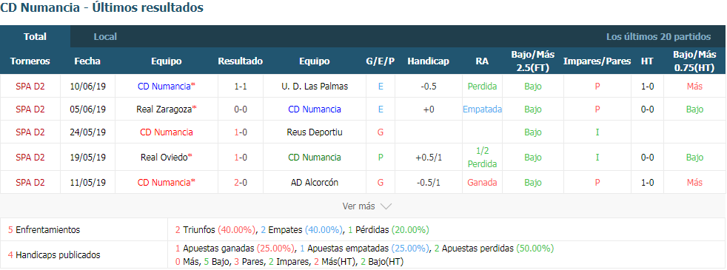The width and height of the screenshot is (727, 270).
Task: Click the Ver más text
Action: 358,206
